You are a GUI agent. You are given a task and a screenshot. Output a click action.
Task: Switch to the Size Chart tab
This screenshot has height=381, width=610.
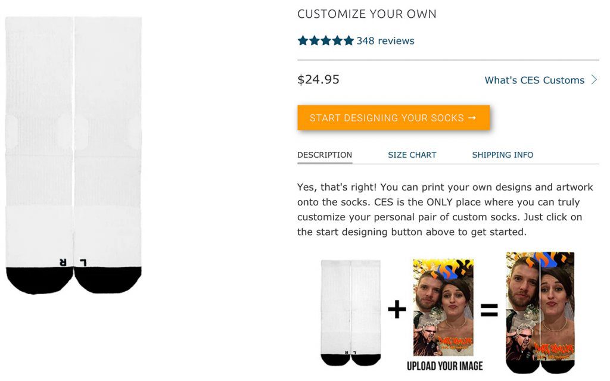412,155
